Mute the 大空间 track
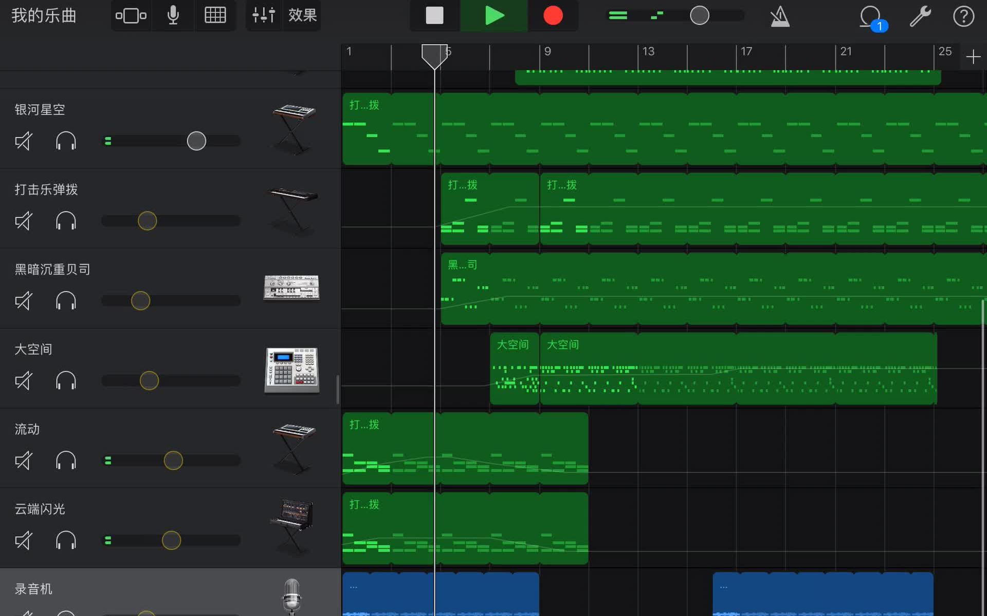Image resolution: width=987 pixels, height=616 pixels. [24, 380]
